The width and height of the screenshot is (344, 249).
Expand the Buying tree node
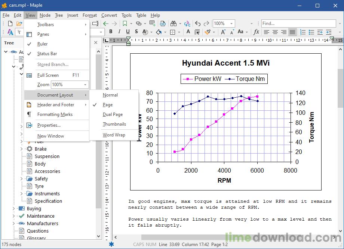pyautogui.click(x=13, y=209)
